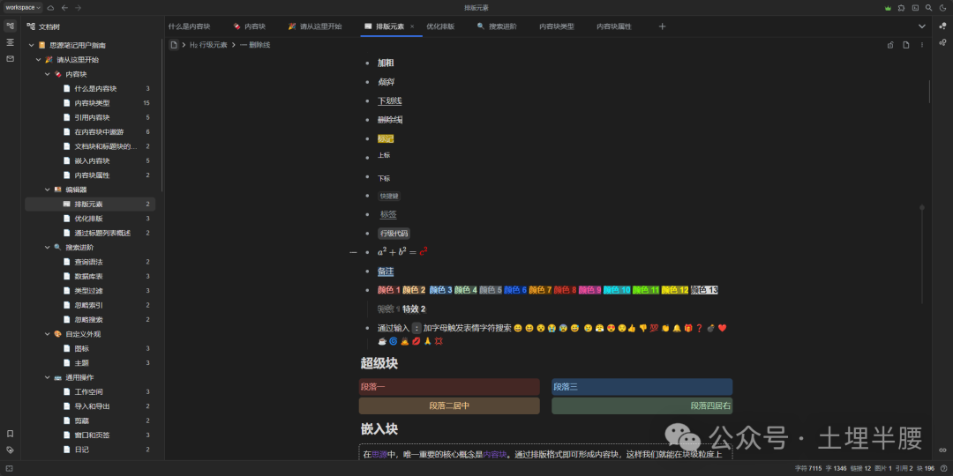Open 查询语法 document in tree
Screen dimensions: 953x476
(90, 262)
